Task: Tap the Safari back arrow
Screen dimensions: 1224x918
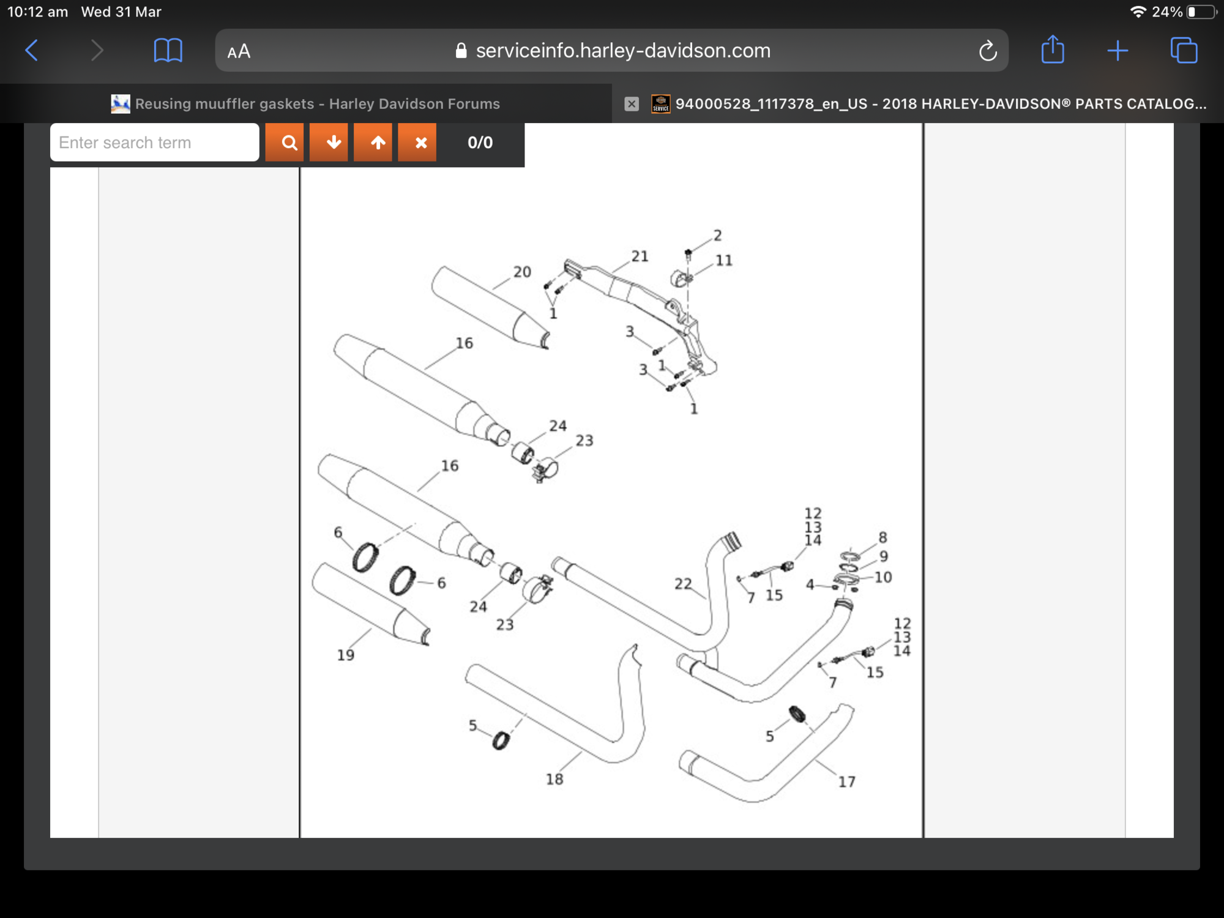Action: [32, 50]
